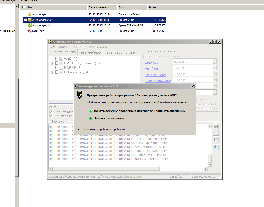This screenshot has height=207, width=264.
Task: Open the Вирусы action dropdown
Action: pos(215,62)
